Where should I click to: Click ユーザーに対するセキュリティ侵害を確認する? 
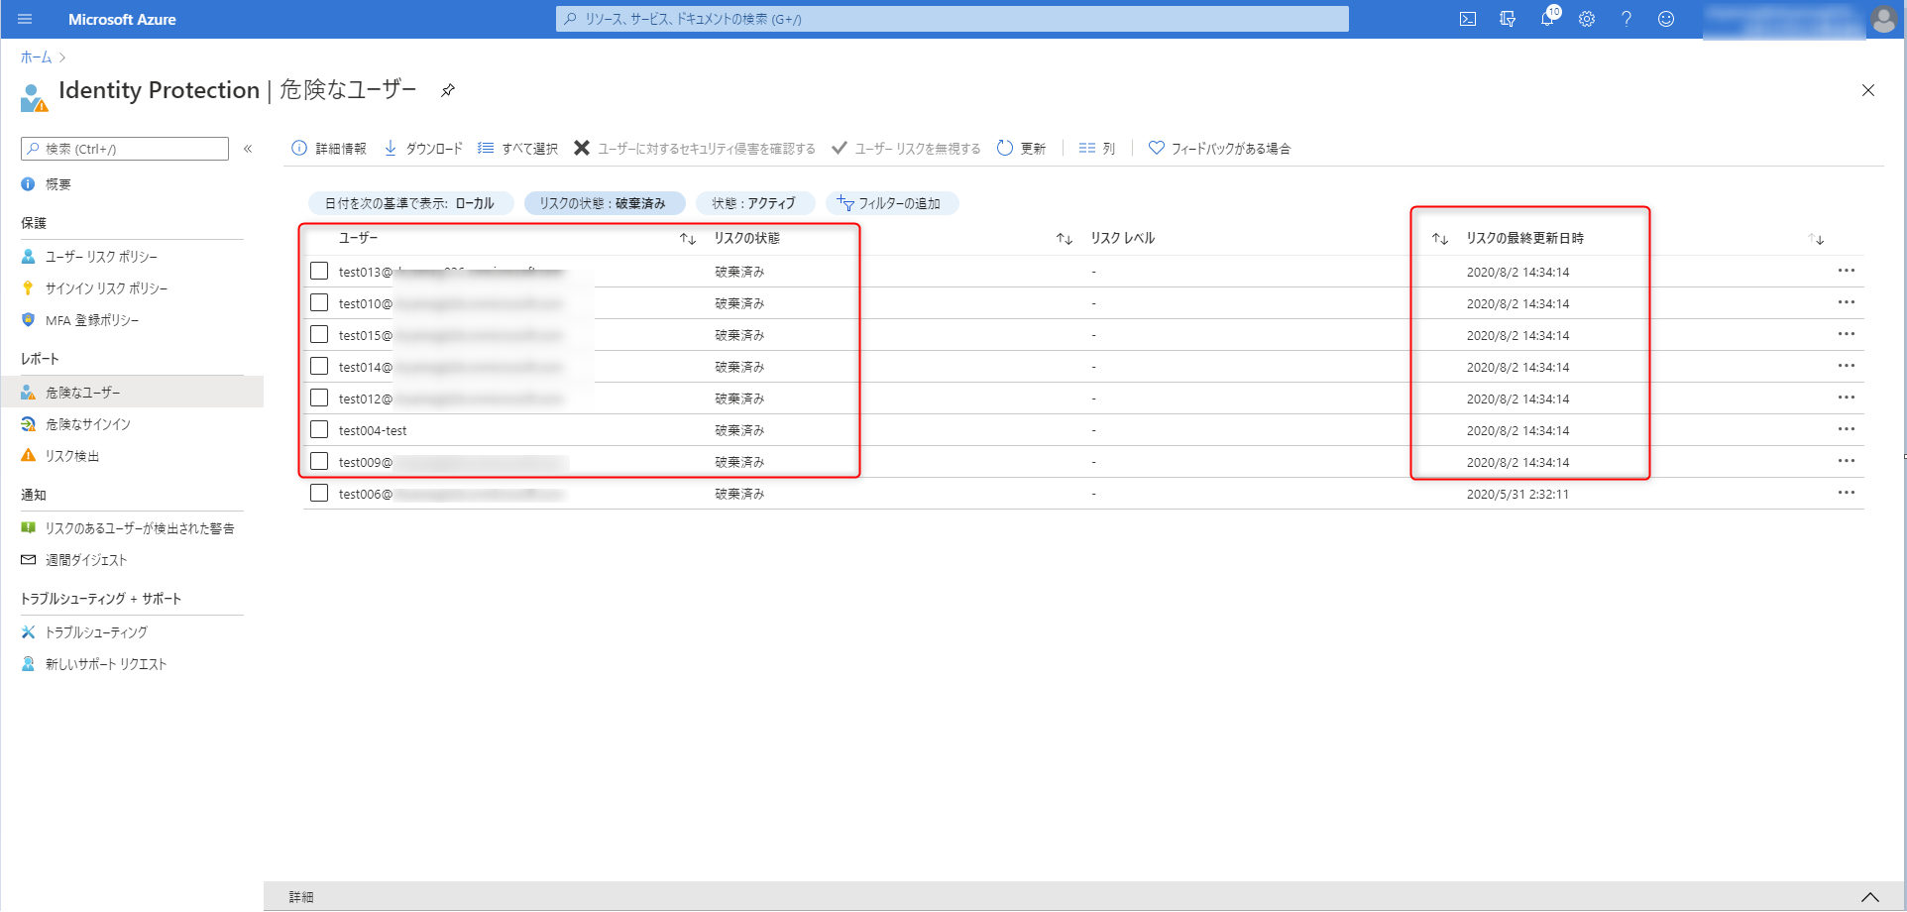click(x=695, y=149)
